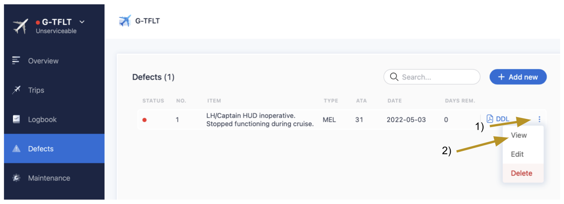Open the DDL document link

(503, 119)
